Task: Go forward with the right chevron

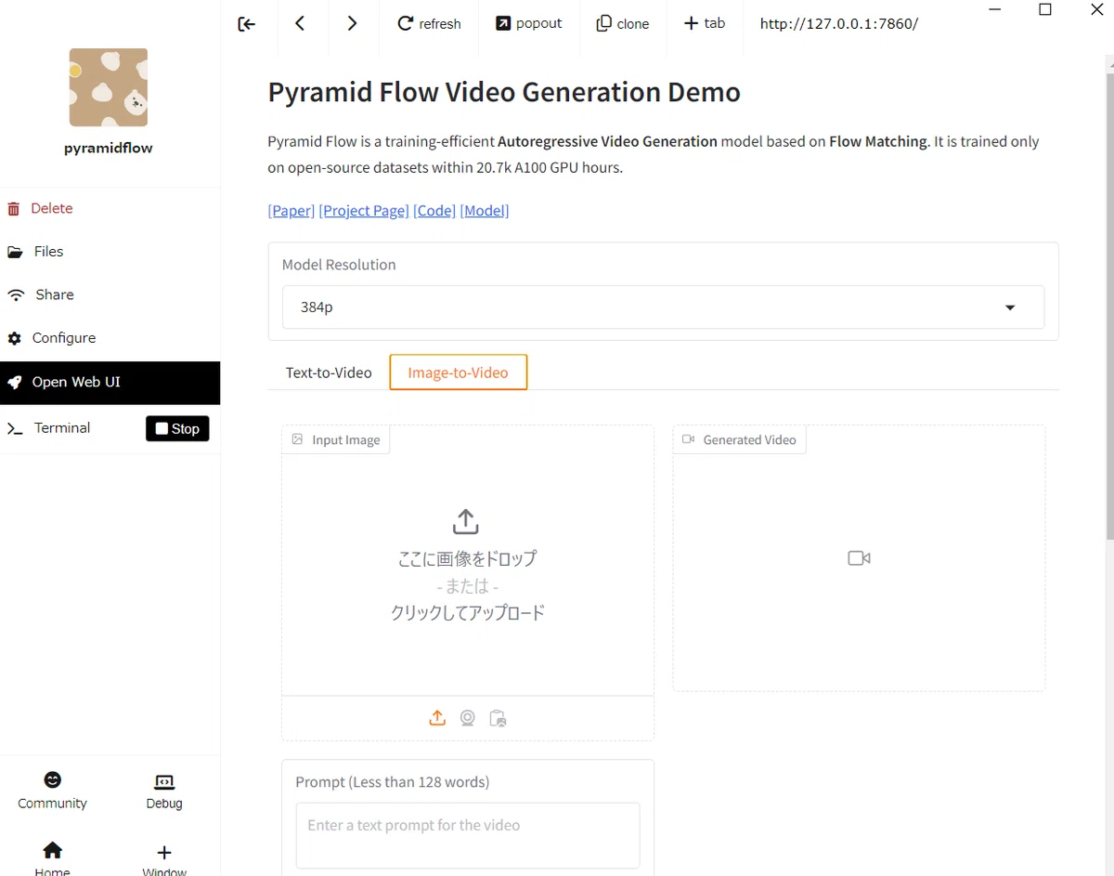Action: 352,23
